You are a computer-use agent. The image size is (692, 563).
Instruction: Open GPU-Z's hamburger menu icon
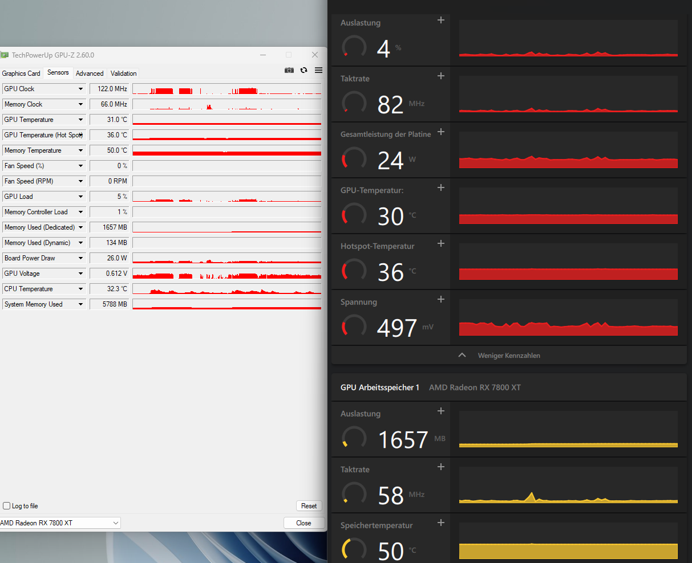click(318, 70)
